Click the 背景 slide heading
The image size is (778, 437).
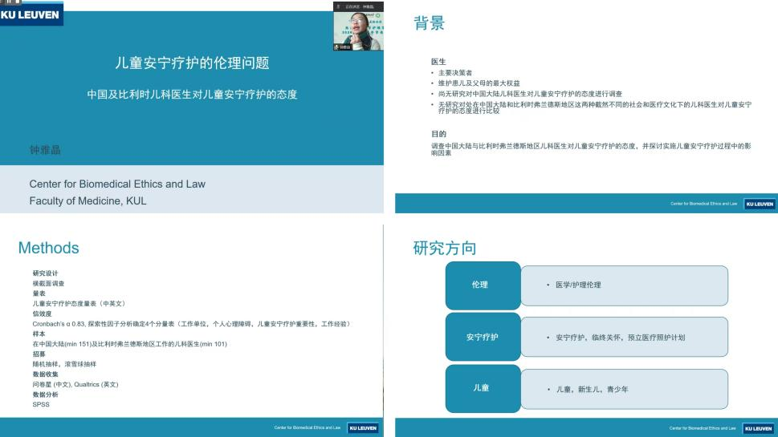pos(429,23)
